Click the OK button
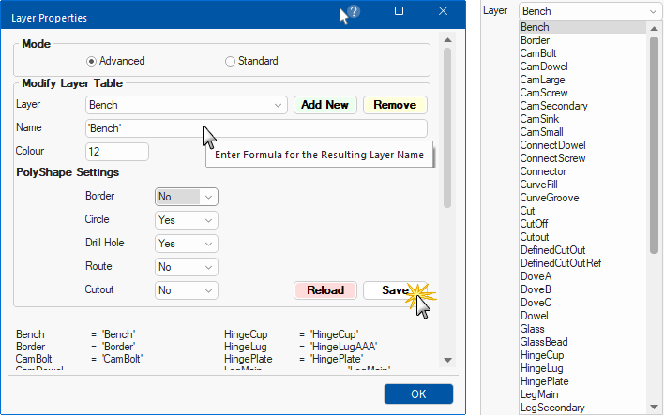 click(418, 393)
